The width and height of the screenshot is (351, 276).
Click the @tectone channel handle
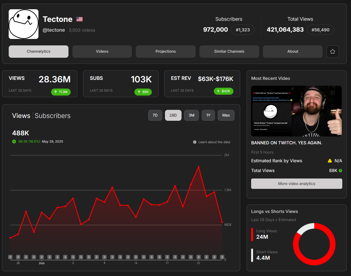pyautogui.click(x=54, y=30)
